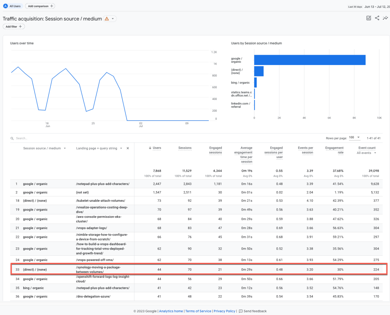Click /kubelet-unable-attach-volumes/ landing page
This screenshot has height=315, width=390.
tap(101, 201)
